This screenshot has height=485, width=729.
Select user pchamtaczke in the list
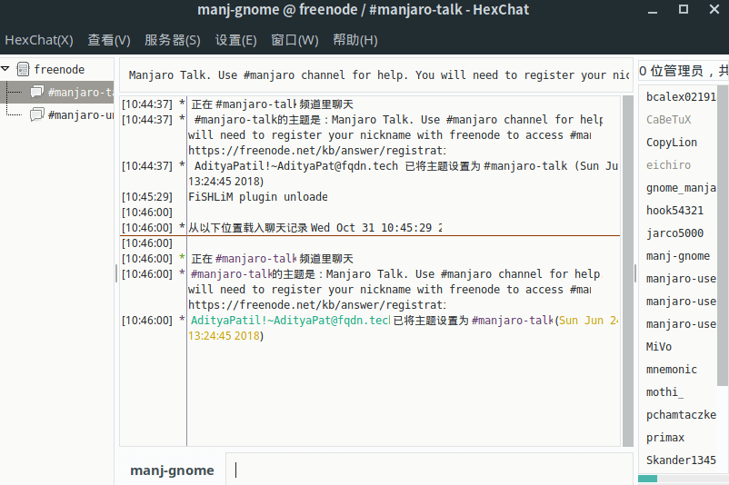tap(681, 415)
